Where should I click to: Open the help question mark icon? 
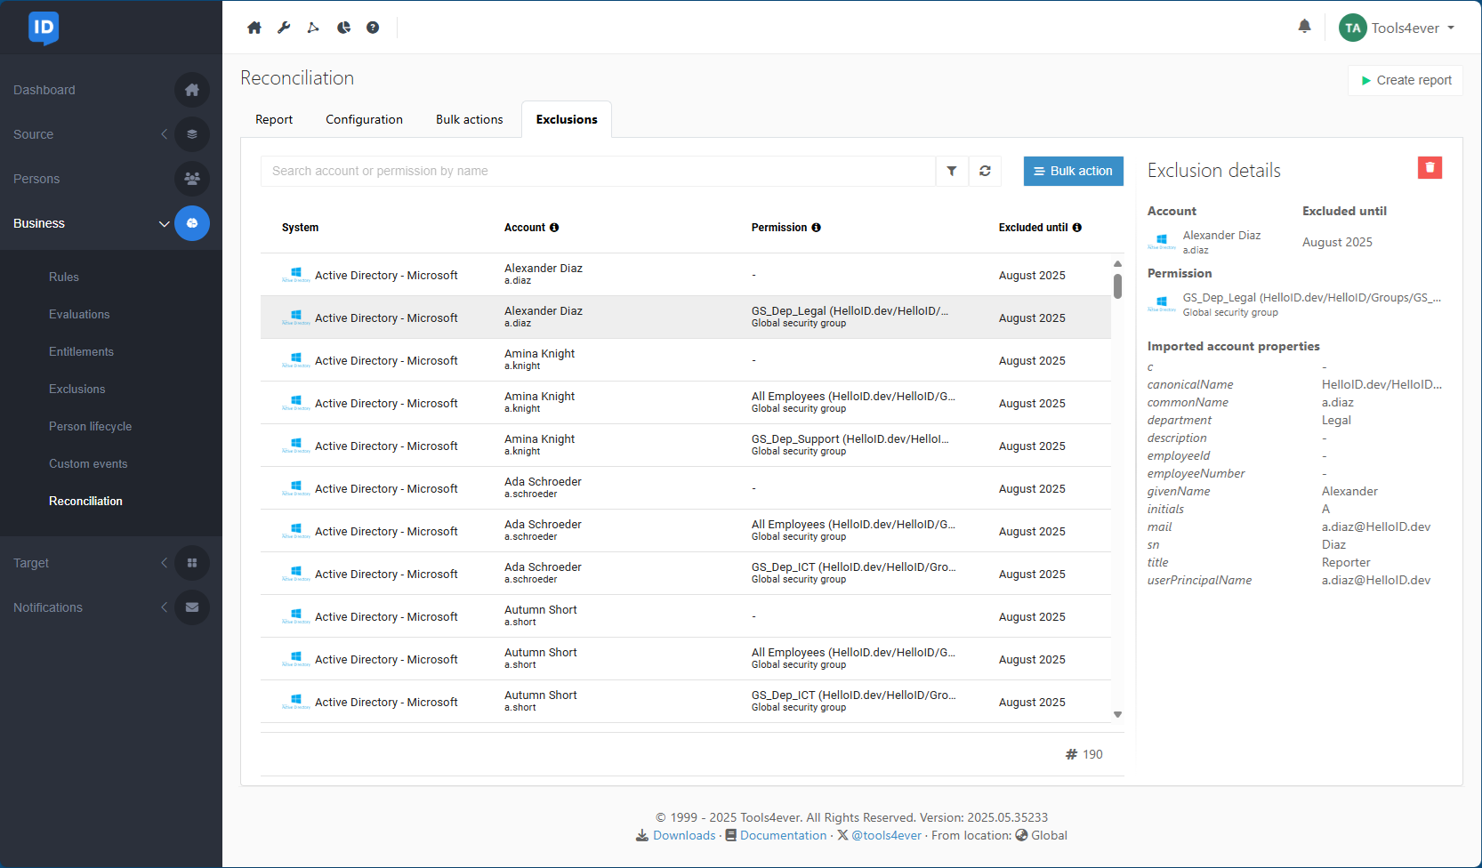tap(373, 28)
